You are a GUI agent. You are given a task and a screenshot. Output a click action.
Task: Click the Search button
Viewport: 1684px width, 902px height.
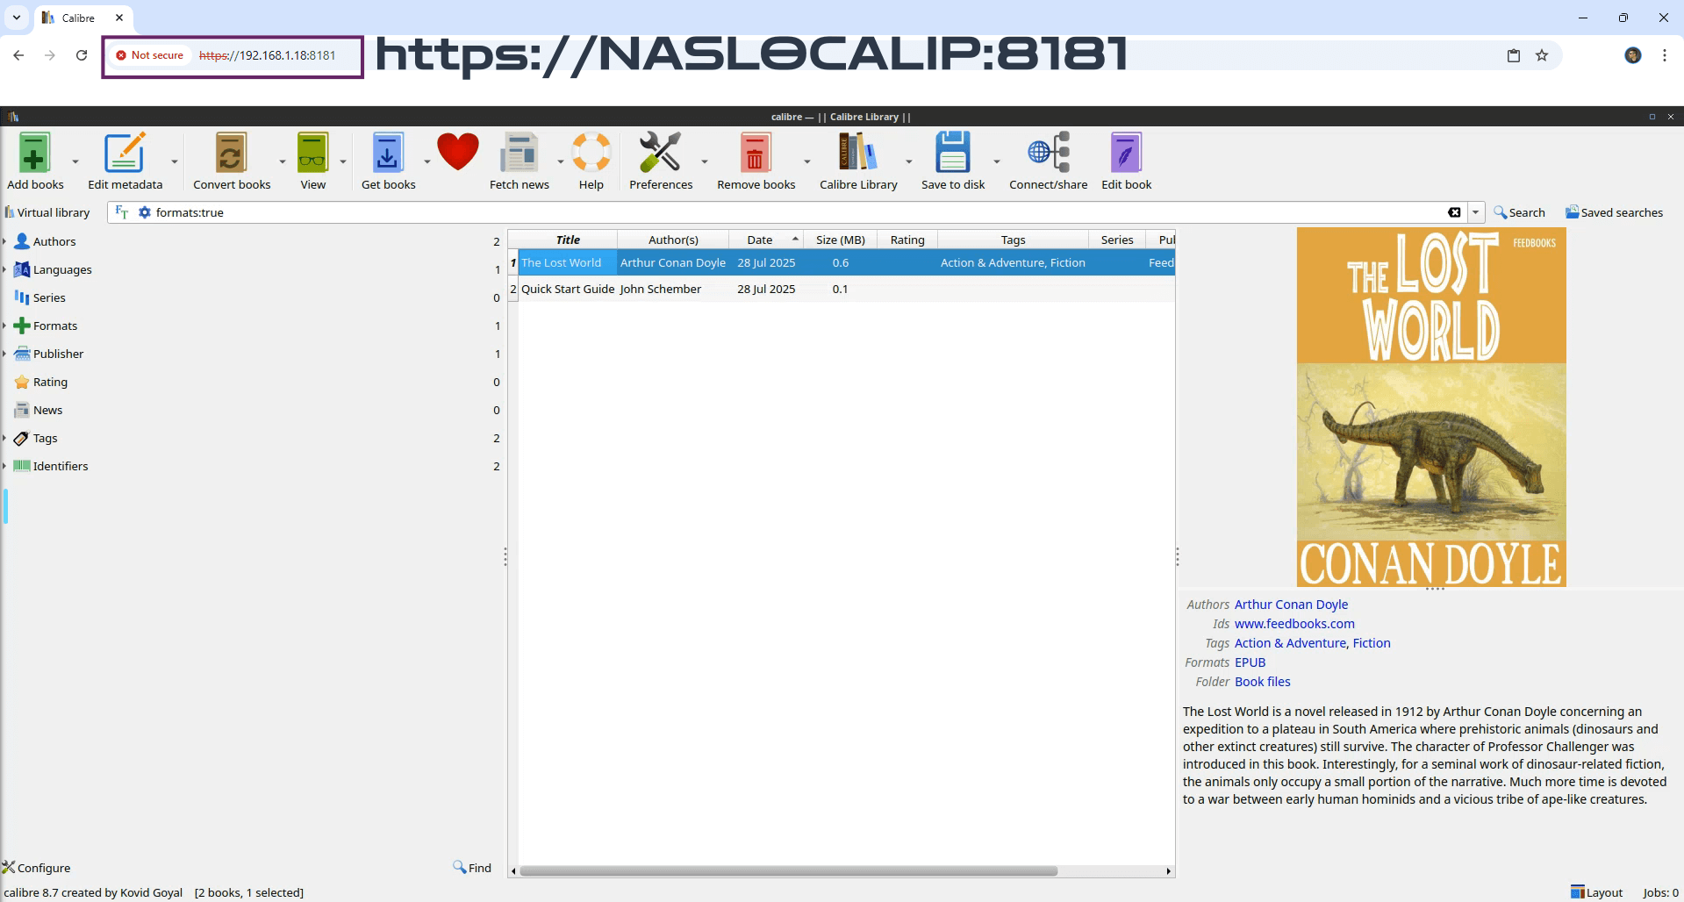pyautogui.click(x=1520, y=212)
